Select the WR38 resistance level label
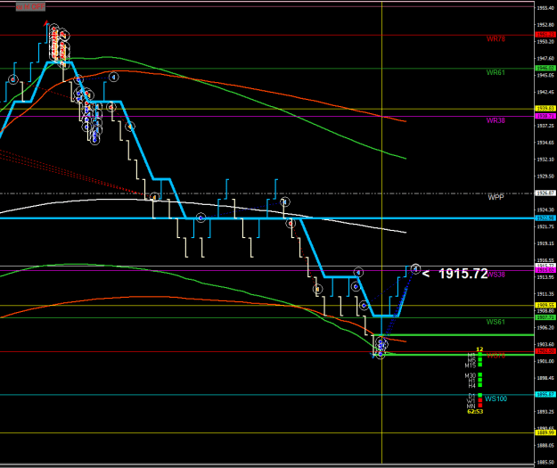 coord(496,120)
